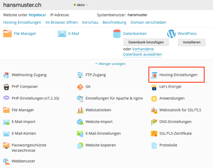This screenshot has width=213, height=168.
Task: Click the Anwendungen gear icon
Action: pyautogui.click(x=154, y=99)
